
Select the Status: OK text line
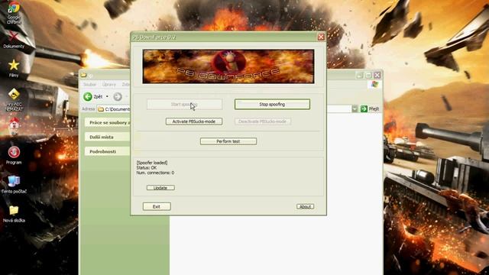(146, 168)
